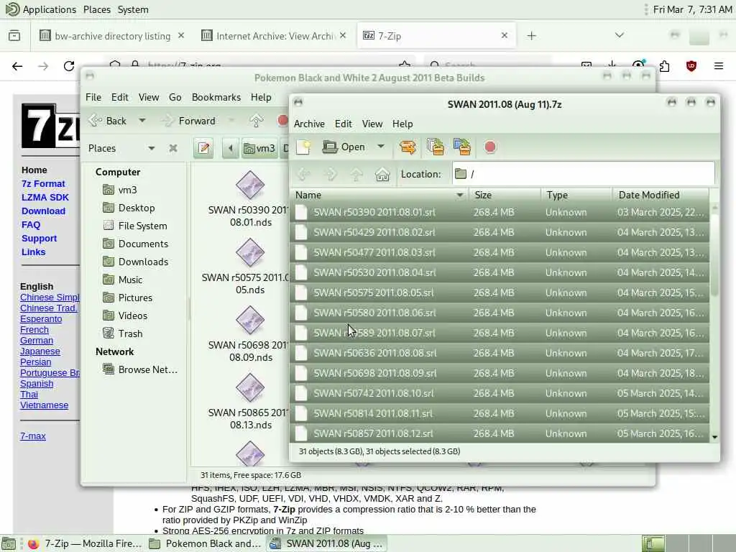
Task: Click the Download link on 7-Zip page
Action: pyautogui.click(x=43, y=211)
